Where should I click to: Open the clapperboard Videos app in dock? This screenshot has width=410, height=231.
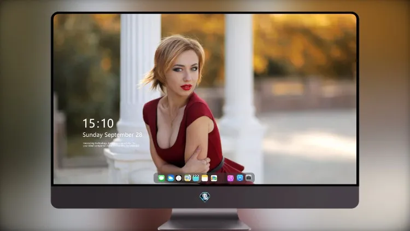click(x=196, y=178)
